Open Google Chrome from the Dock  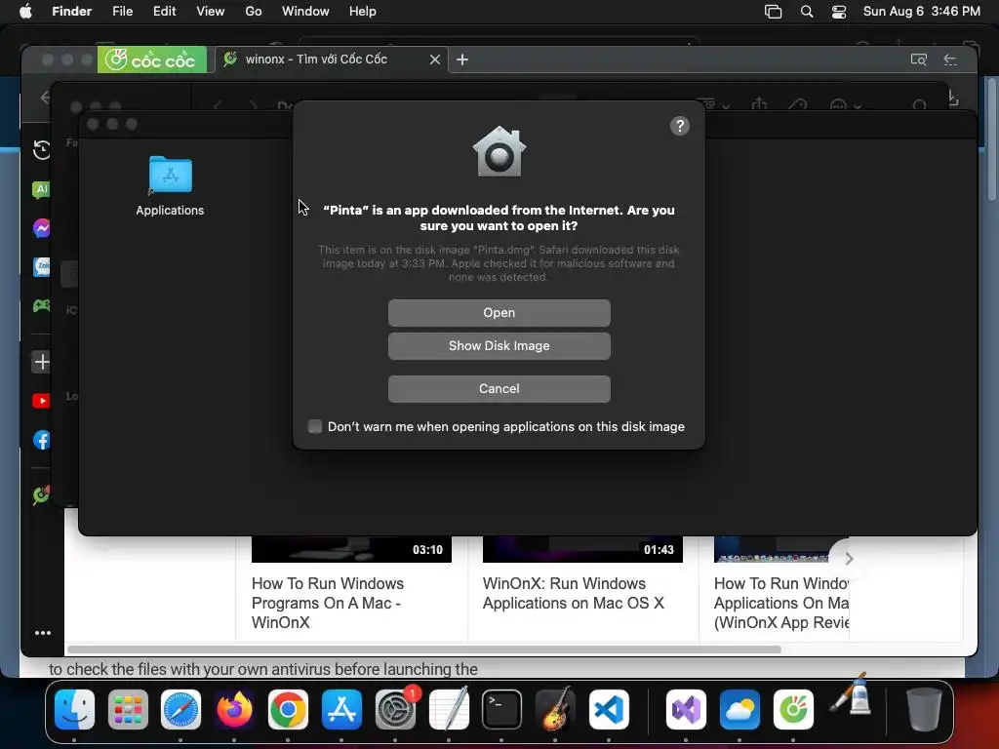click(288, 710)
